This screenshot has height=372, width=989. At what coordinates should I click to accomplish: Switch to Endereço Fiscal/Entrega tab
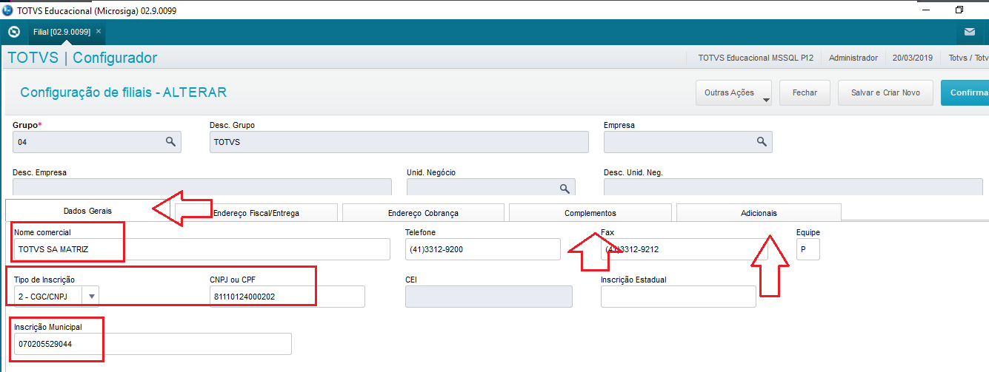click(256, 213)
